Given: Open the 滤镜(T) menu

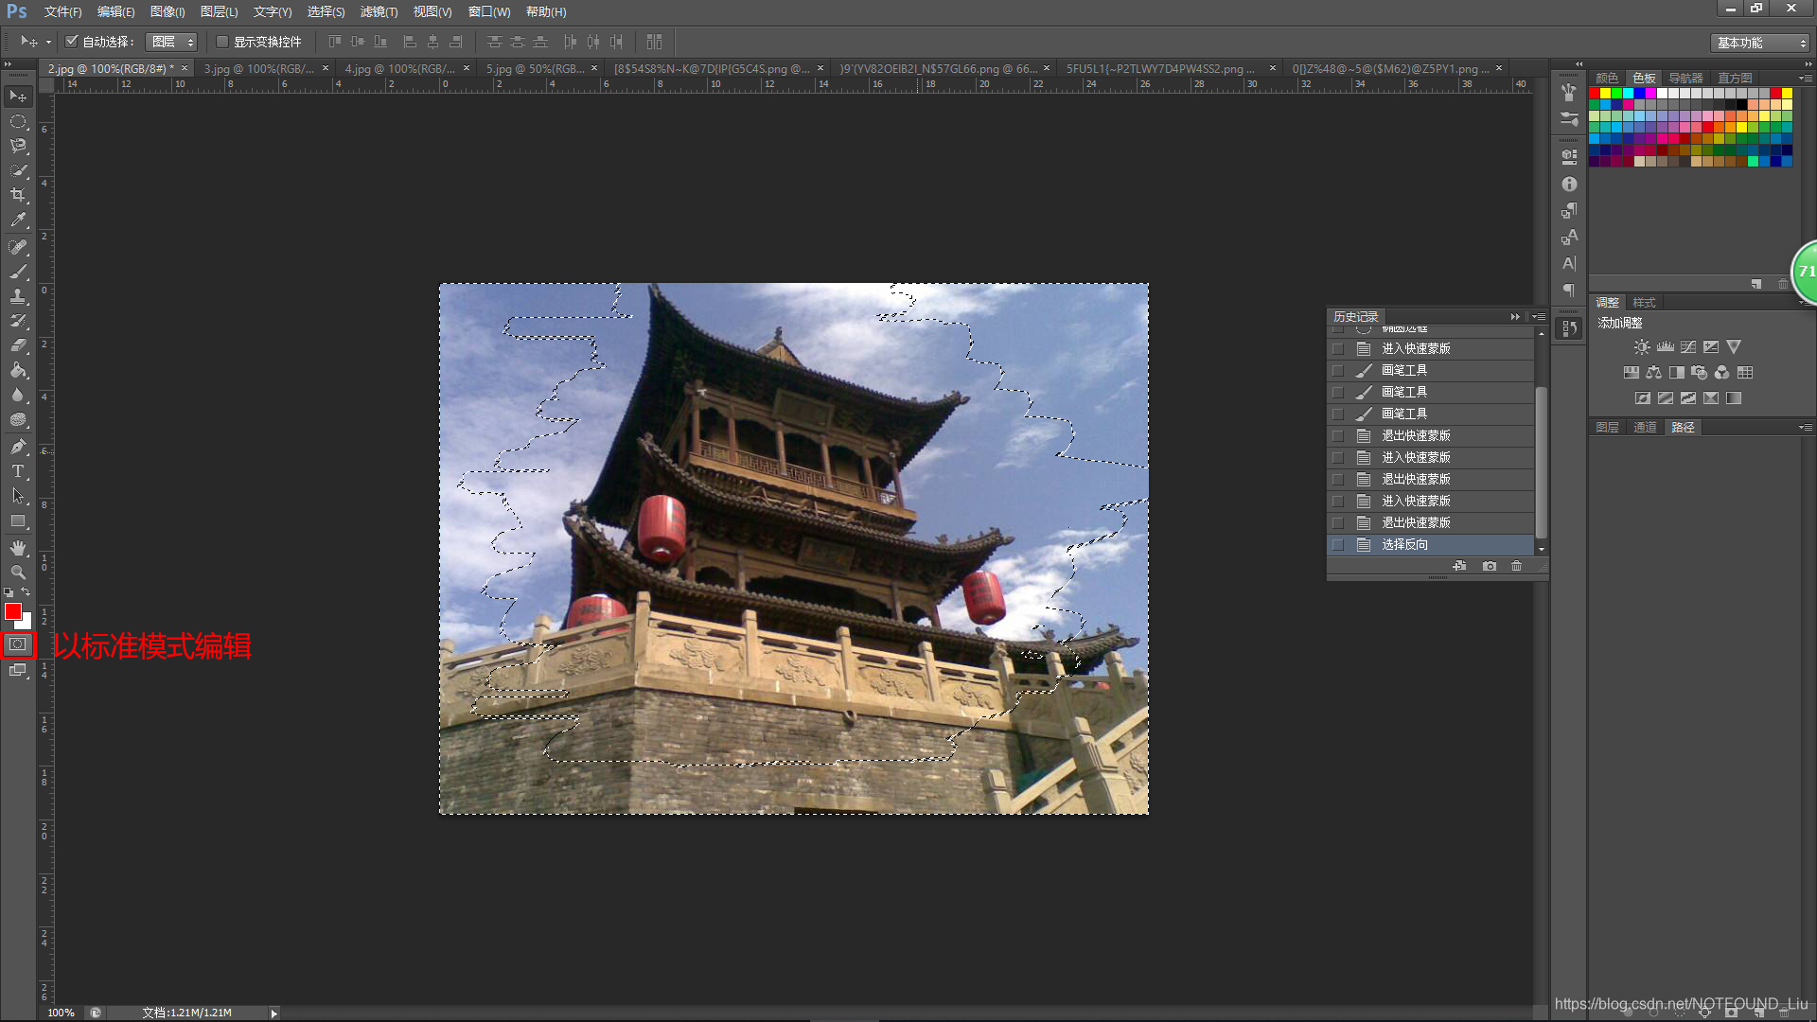Looking at the screenshot, I should (x=379, y=11).
